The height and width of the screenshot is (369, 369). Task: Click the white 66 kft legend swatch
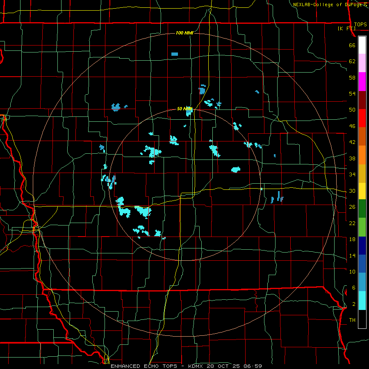pyautogui.click(x=362, y=45)
